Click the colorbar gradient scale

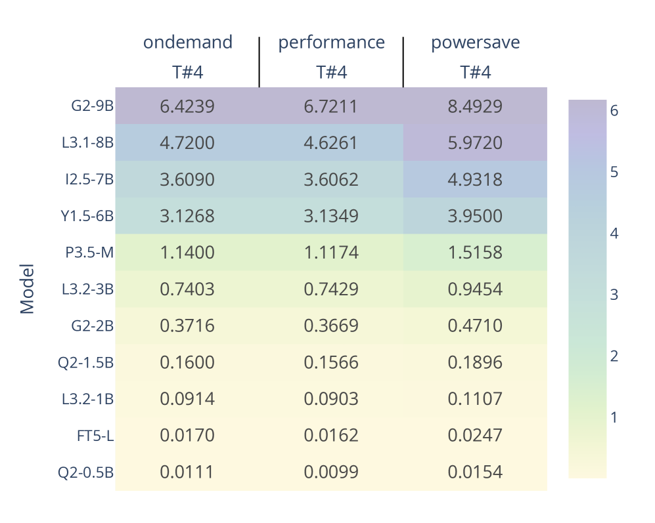(587, 289)
